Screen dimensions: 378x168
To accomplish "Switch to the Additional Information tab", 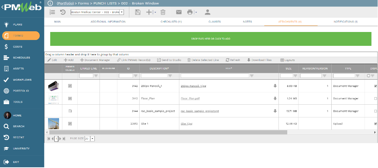I will click(108, 21).
